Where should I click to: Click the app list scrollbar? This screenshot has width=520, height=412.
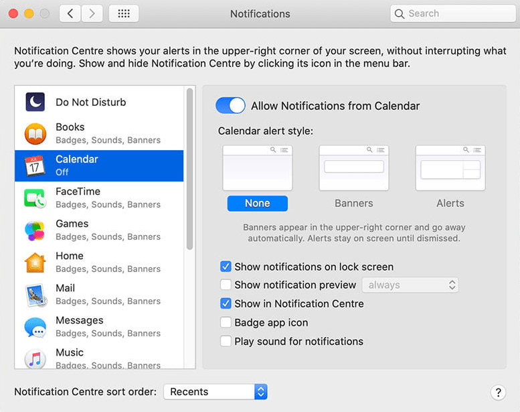coord(189,169)
